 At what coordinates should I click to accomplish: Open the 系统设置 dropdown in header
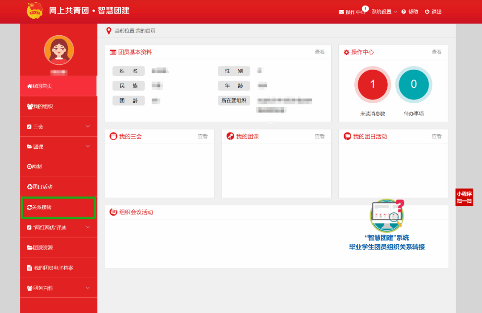point(384,12)
